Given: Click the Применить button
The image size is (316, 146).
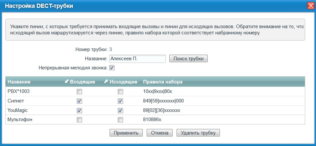Looking at the screenshot, I should (x=126, y=133).
